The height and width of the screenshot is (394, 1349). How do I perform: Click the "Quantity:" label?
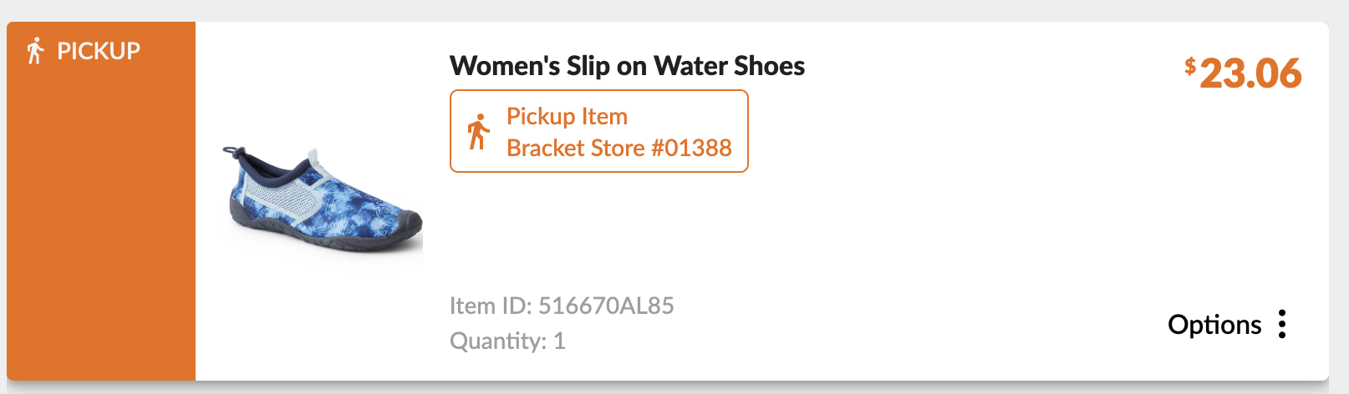tap(498, 341)
